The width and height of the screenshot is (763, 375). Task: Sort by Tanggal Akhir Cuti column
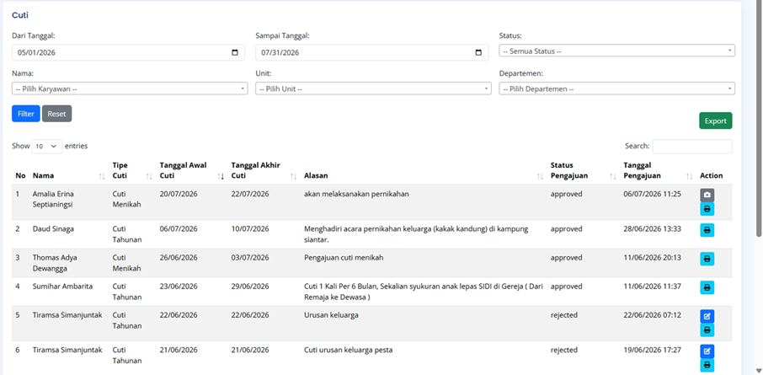[293, 177]
